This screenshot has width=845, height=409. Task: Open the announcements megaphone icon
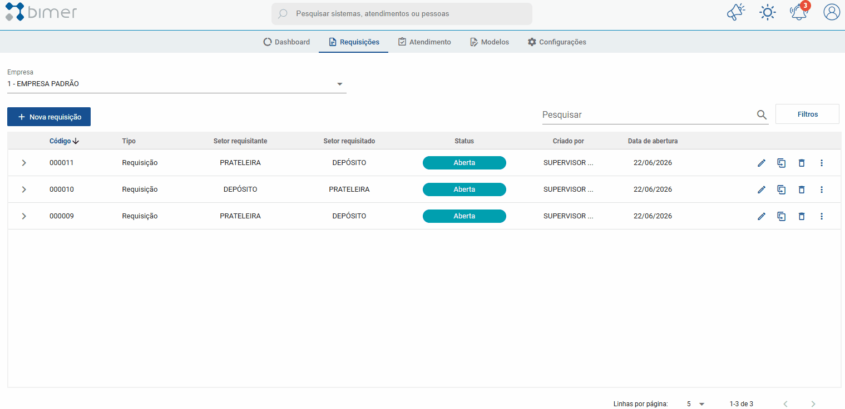click(736, 12)
